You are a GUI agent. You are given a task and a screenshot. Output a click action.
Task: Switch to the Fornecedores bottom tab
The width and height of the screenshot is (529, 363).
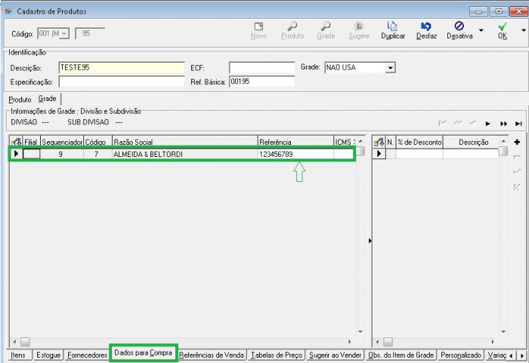[87, 355]
